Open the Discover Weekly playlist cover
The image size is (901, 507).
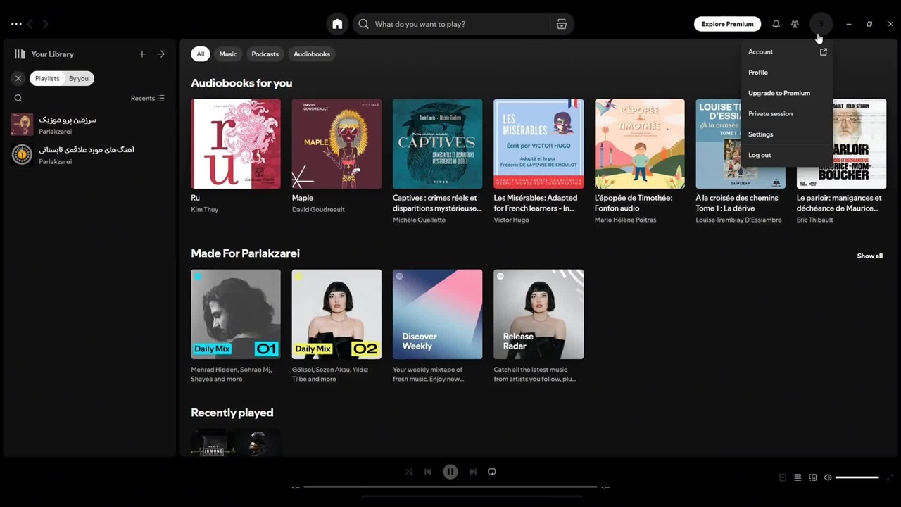coord(437,314)
